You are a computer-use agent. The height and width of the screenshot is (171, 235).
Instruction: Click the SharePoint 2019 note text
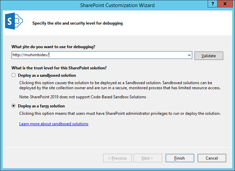[83, 97]
